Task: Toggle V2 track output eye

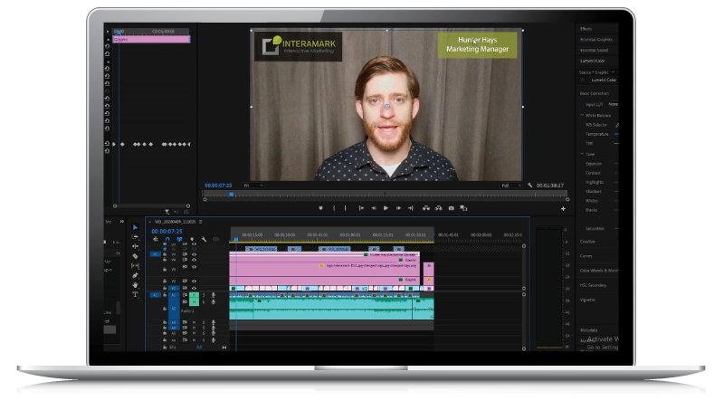Action: pos(194,281)
